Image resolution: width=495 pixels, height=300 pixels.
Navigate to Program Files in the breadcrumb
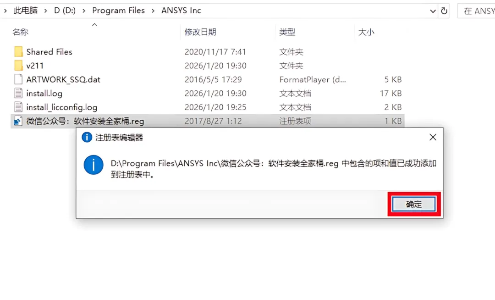118,11
